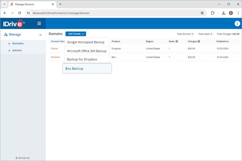This screenshot has width=242, height=161.
Task: Open the sidebar navigation hamburger icon
Action: click(x=39, y=23)
